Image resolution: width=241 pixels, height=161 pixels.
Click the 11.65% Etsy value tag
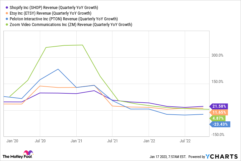tap(219, 112)
